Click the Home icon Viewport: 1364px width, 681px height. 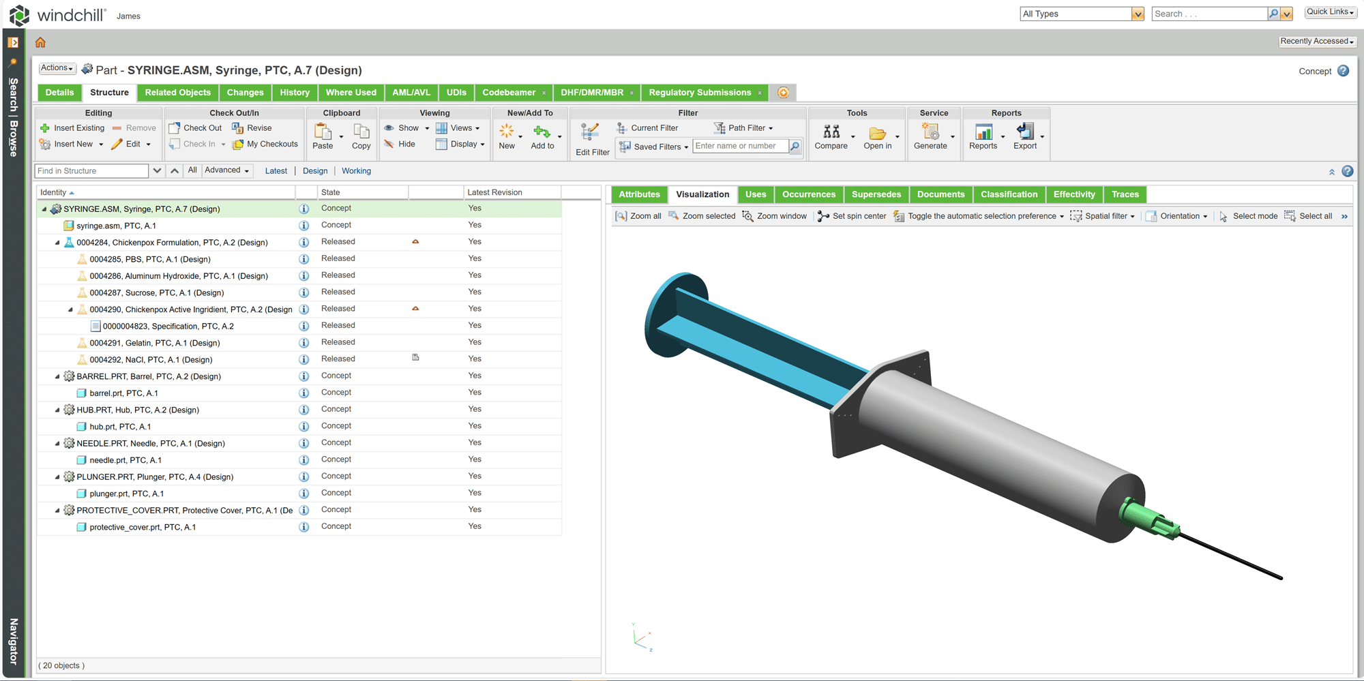coord(40,42)
